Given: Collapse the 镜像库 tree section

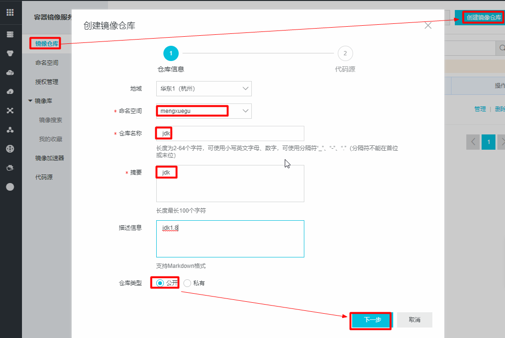Looking at the screenshot, I should tap(30, 101).
